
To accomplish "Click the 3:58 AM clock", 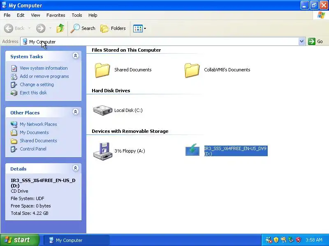I will [x=314, y=240].
